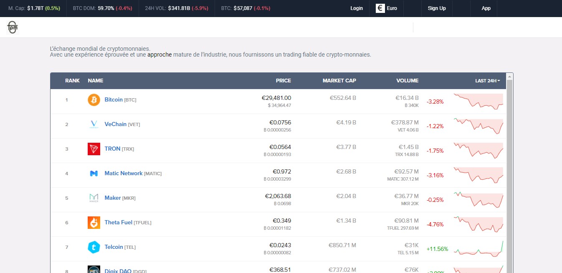The image size is (562, 273).
Task: Switch sorting to the PRICE column
Action: pyautogui.click(x=283, y=81)
